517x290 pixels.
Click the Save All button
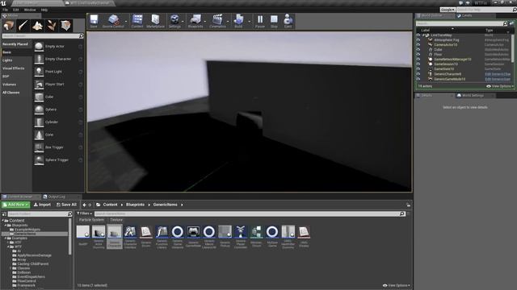66,205
